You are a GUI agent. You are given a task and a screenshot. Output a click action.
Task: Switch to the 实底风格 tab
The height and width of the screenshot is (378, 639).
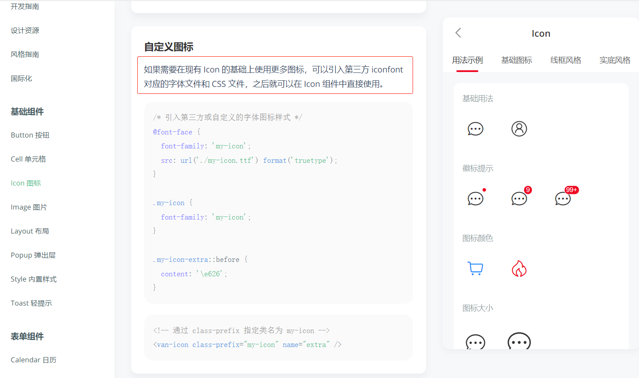615,60
